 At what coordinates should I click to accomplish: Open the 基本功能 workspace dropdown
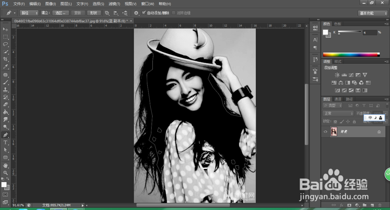coord(372,13)
